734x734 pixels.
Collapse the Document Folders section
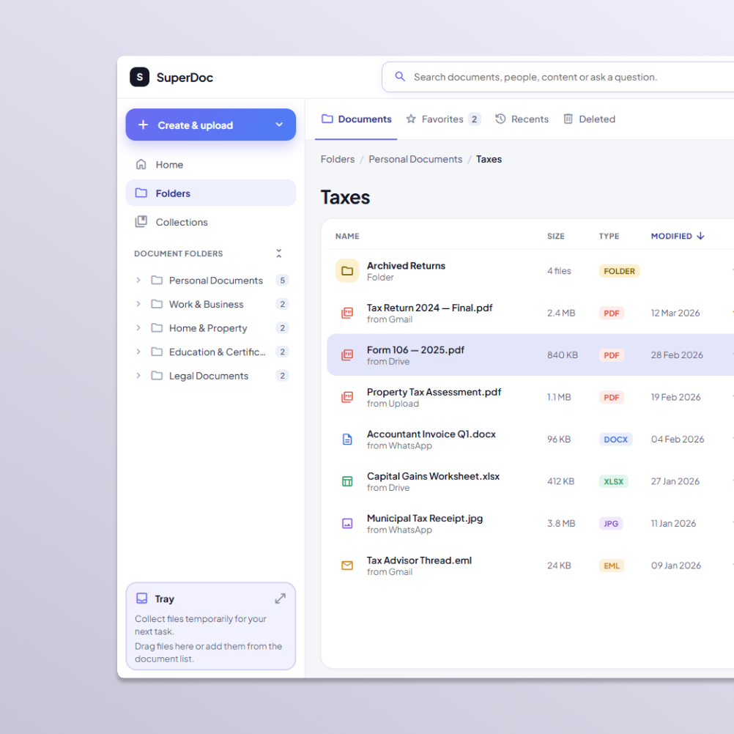(x=279, y=253)
